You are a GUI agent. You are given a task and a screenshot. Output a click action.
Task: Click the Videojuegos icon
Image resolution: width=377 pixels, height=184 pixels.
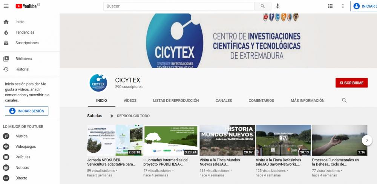point(6,147)
